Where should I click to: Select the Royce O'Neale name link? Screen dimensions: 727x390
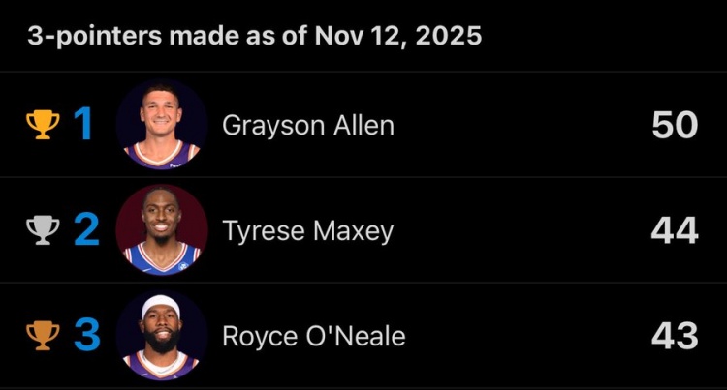point(313,337)
